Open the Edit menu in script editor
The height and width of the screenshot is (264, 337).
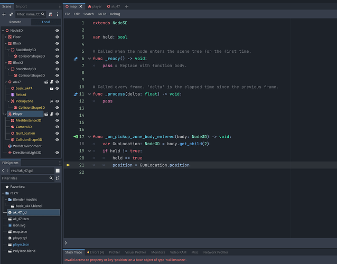coord(77,14)
